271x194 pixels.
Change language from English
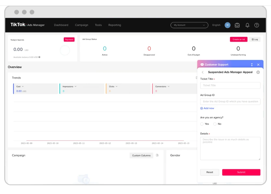216,25
